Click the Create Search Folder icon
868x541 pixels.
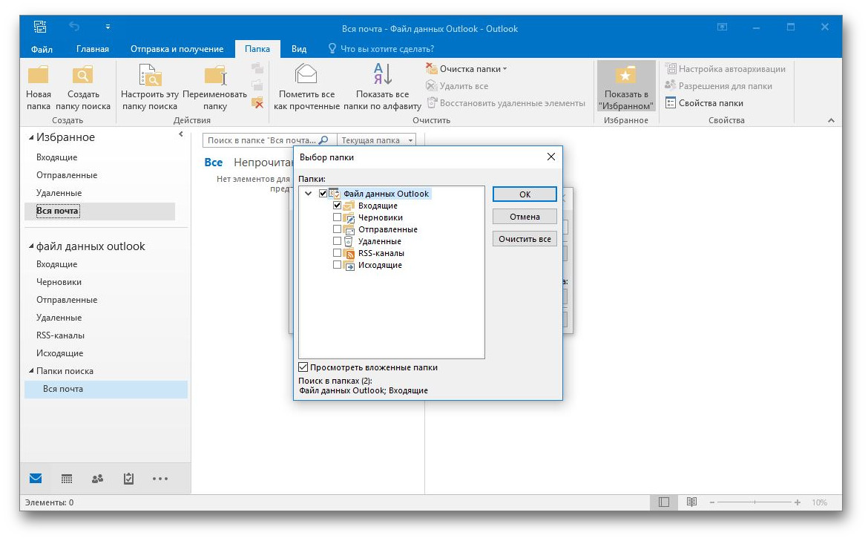(x=82, y=76)
